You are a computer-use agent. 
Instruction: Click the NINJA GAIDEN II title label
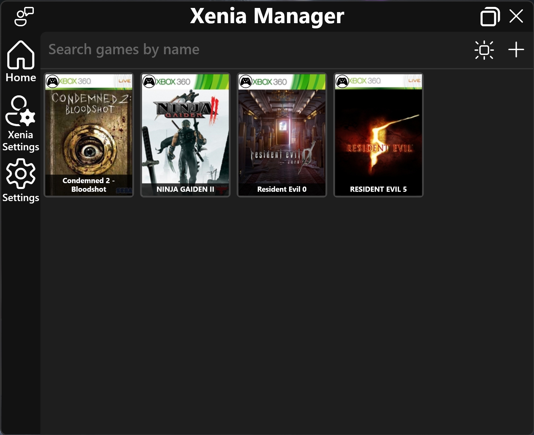pyautogui.click(x=185, y=189)
